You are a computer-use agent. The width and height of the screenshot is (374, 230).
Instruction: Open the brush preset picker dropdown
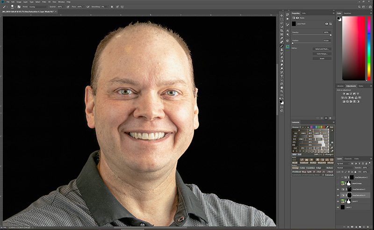15,7
